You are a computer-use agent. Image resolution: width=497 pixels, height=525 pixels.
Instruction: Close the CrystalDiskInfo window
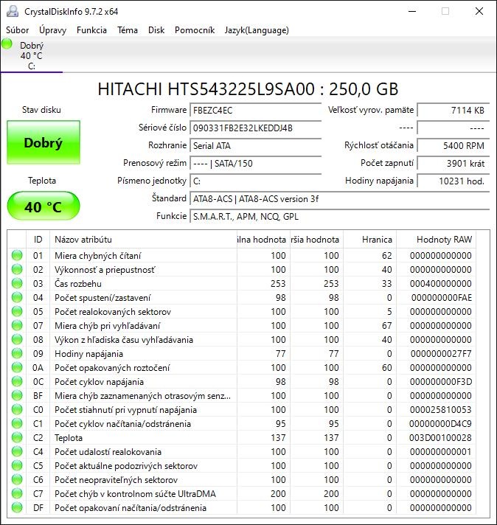point(479,11)
